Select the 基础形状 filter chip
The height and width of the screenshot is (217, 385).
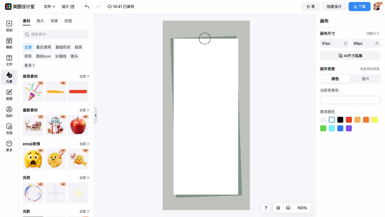pyautogui.click(x=63, y=47)
